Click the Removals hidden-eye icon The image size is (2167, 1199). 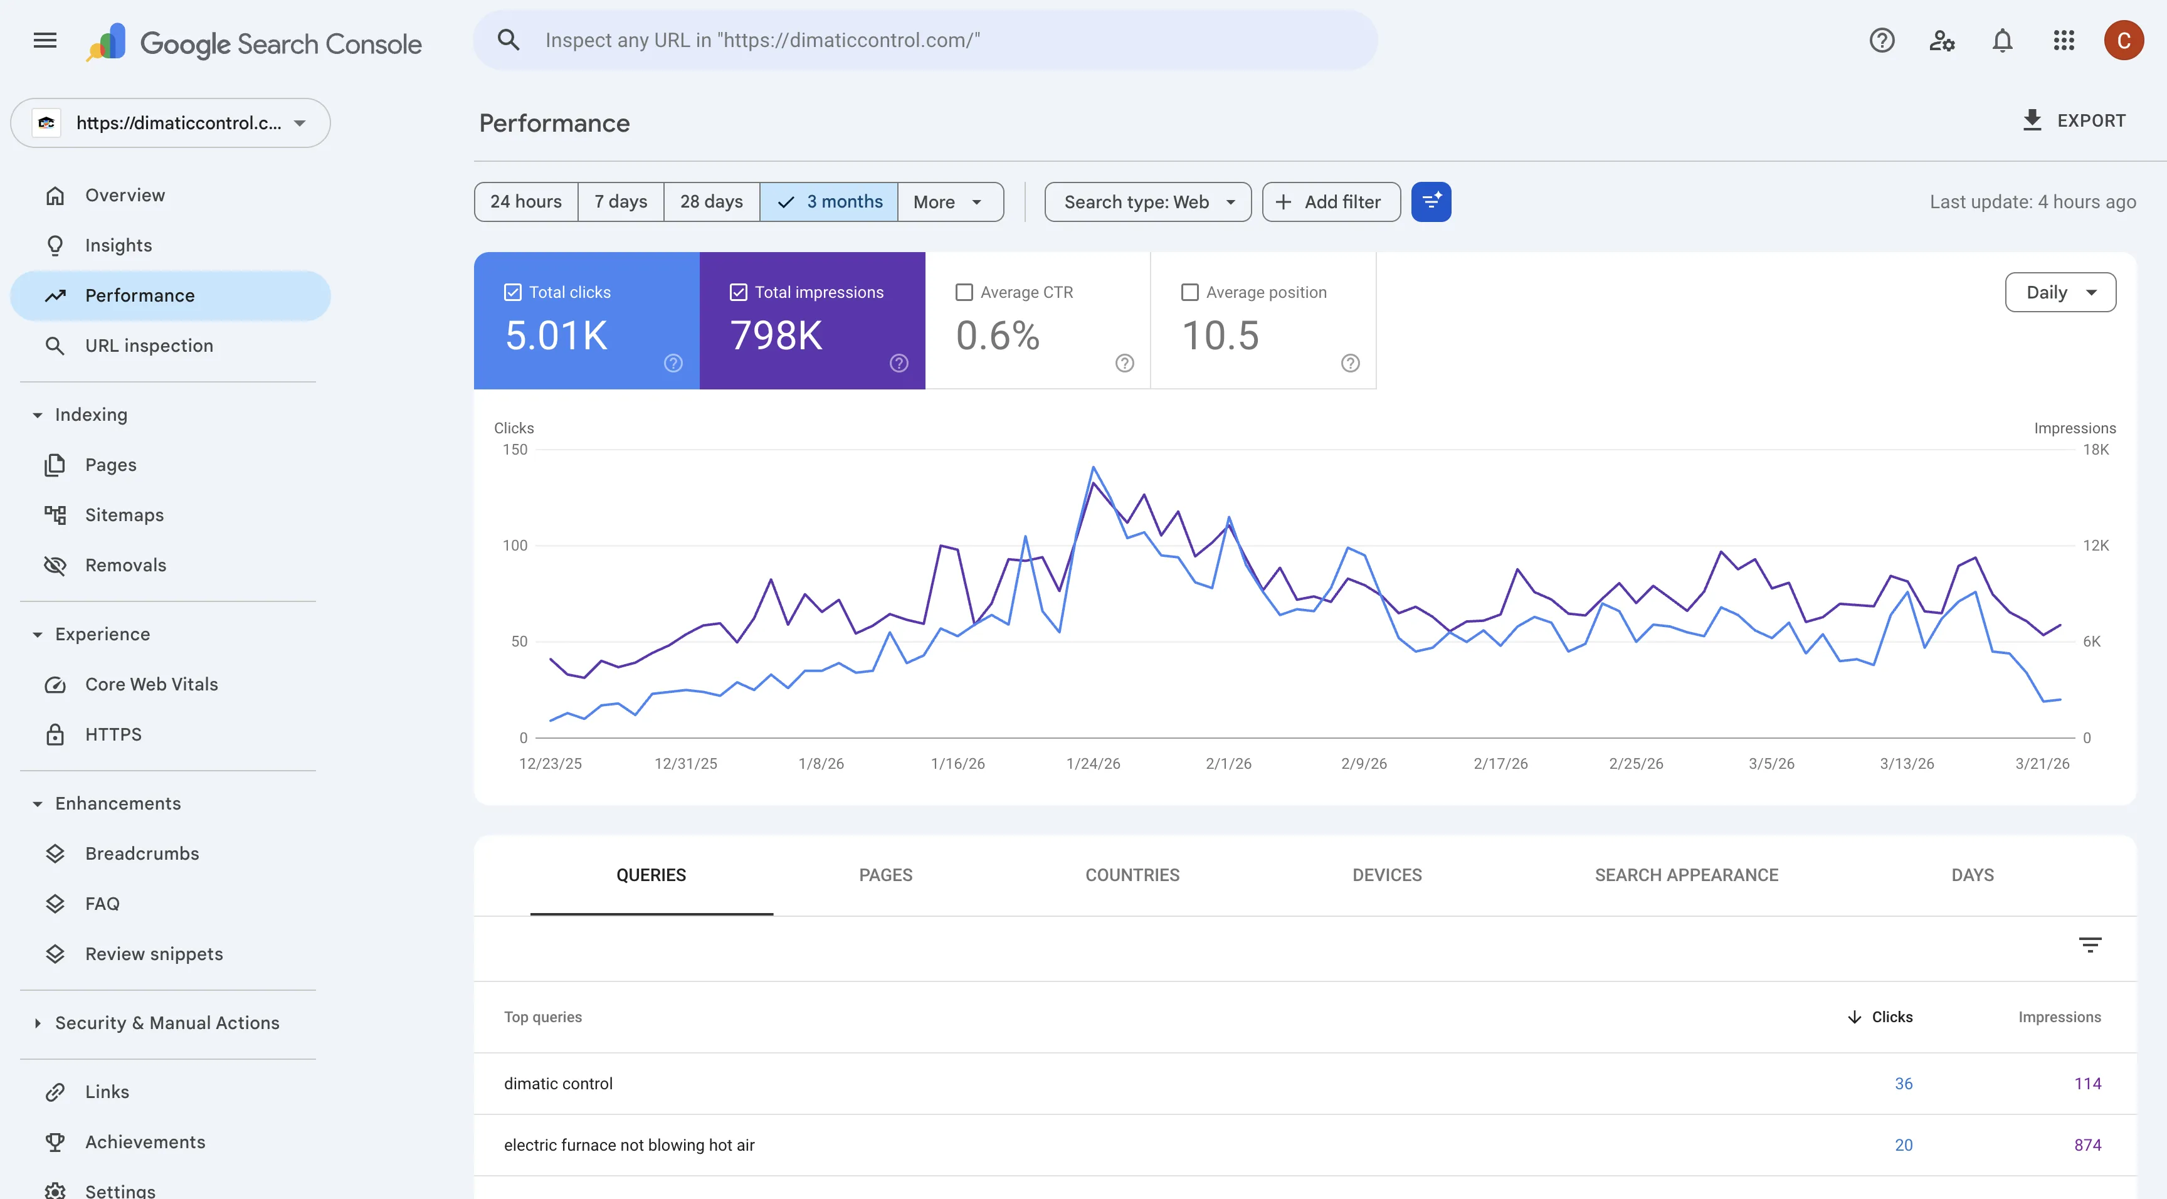pyautogui.click(x=56, y=564)
